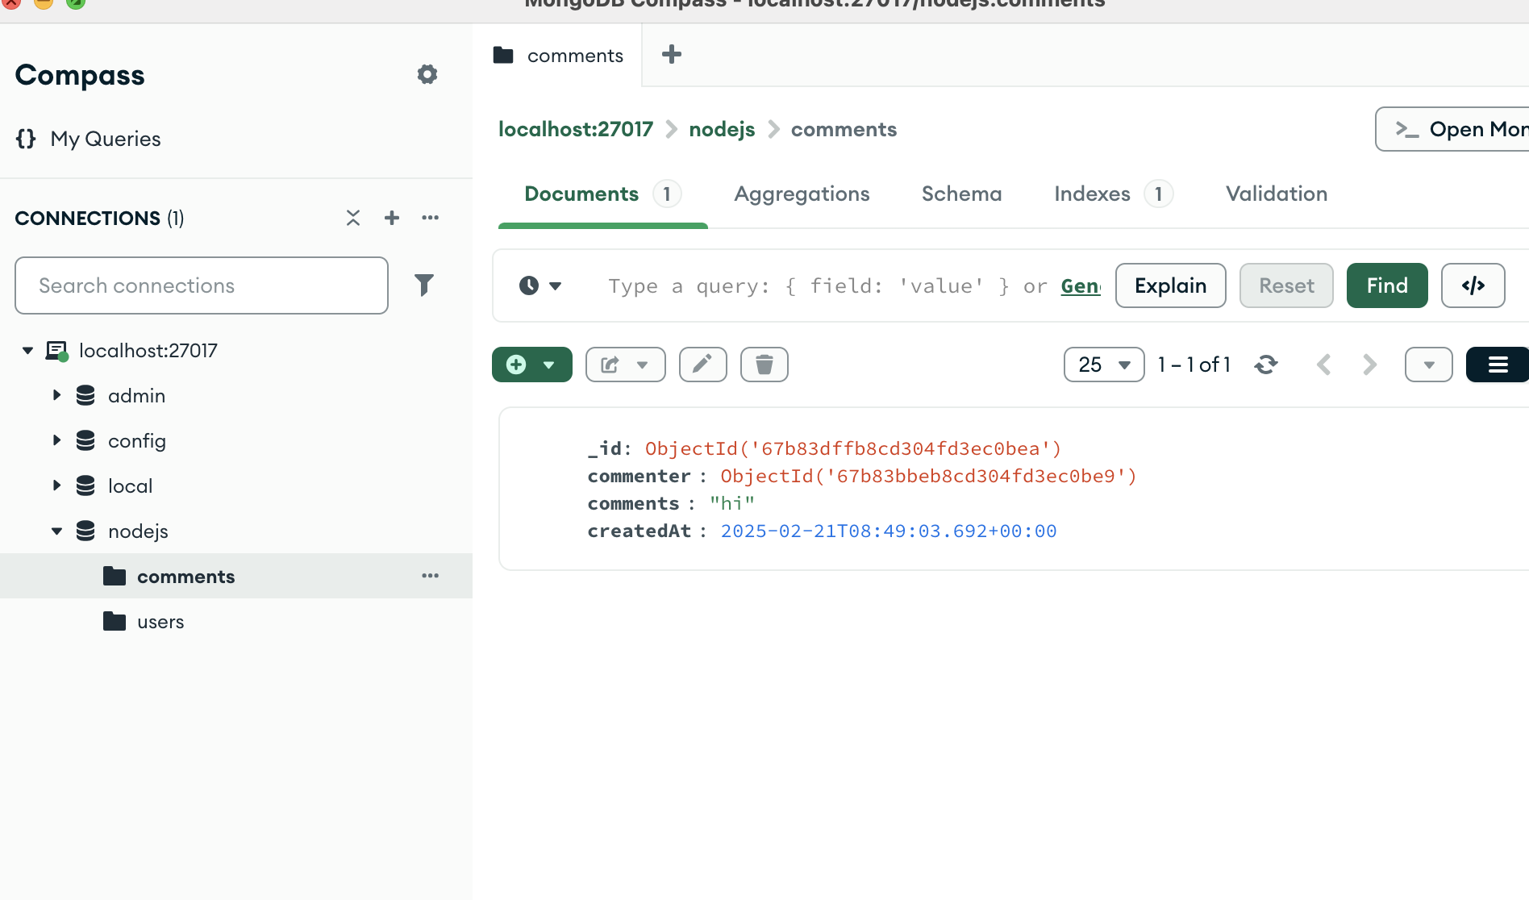
Task: Click the Explain button
Action: click(1171, 285)
